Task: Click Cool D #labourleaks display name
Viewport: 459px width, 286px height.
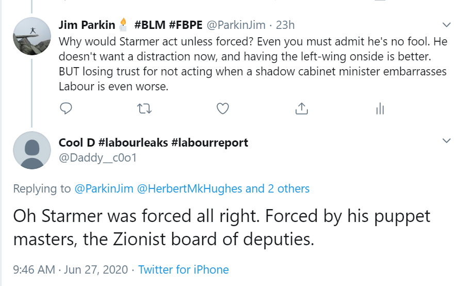Action: (x=153, y=142)
